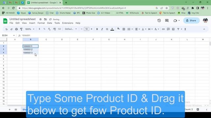211x118 pixels.
Task: Insert a link via toolbar icon
Action: click(x=163, y=29)
